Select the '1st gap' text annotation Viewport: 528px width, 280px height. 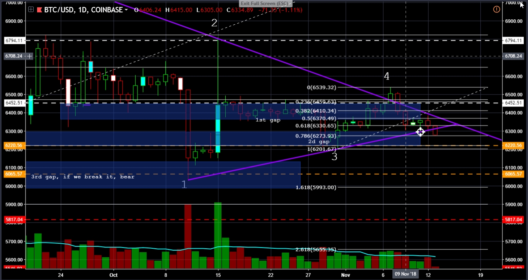click(x=268, y=120)
